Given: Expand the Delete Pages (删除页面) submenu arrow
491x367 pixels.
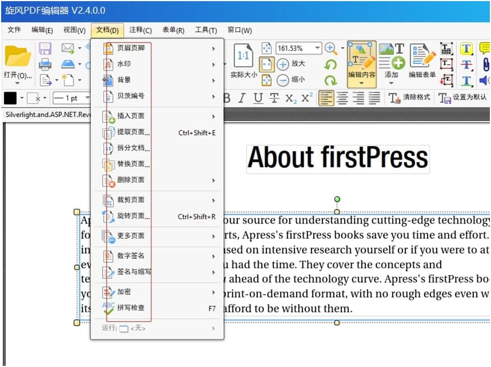Looking at the screenshot, I should (x=214, y=180).
